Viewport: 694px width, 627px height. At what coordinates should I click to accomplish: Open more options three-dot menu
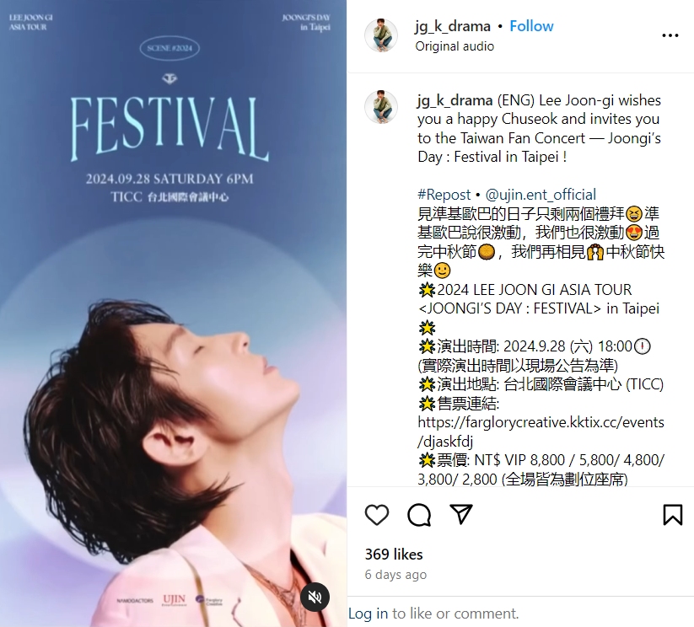coord(670,35)
